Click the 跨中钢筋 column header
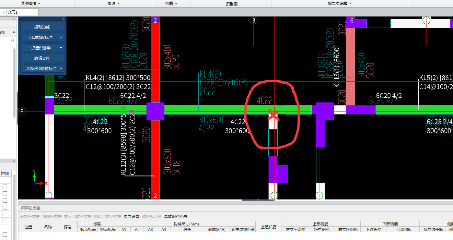 coord(321,229)
